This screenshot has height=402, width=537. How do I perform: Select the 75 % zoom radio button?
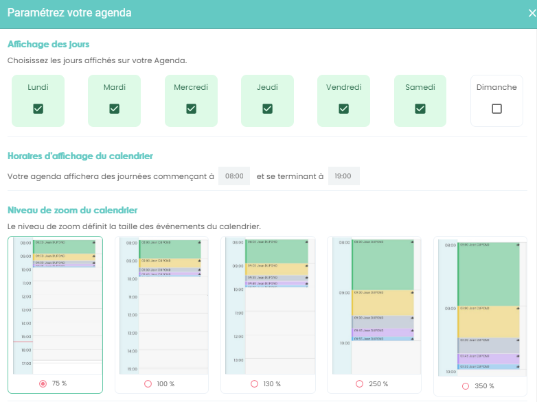43,383
